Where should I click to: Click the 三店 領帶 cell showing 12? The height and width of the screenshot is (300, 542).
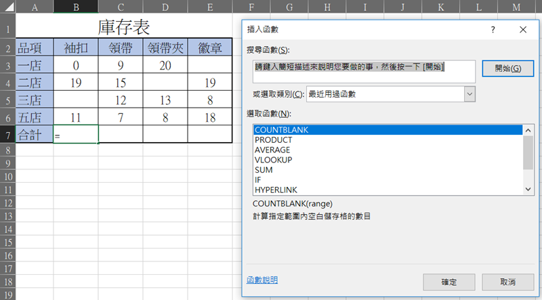[121, 100]
